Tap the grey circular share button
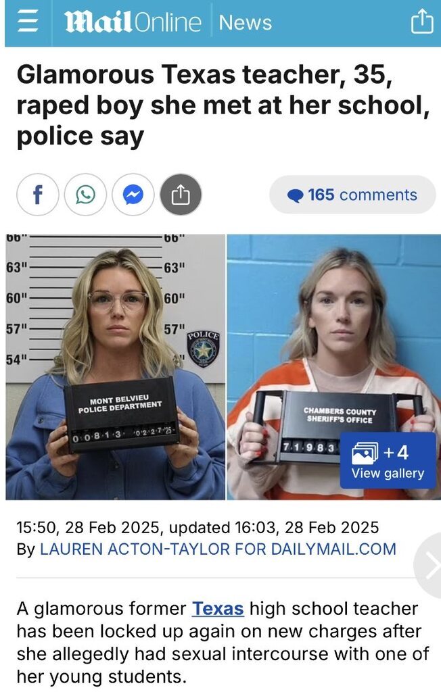Image resolution: width=441 pixels, height=692 pixels. click(x=181, y=195)
